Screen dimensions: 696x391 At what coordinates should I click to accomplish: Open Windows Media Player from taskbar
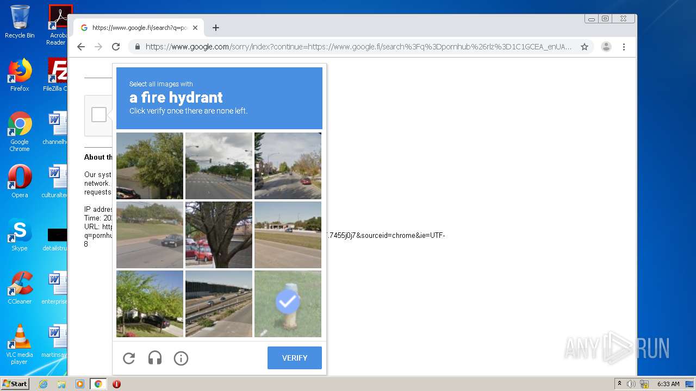[80, 384]
